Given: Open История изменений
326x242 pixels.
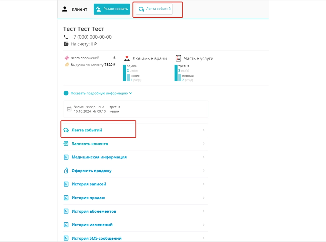Looking at the screenshot, I should click(135, 225).
